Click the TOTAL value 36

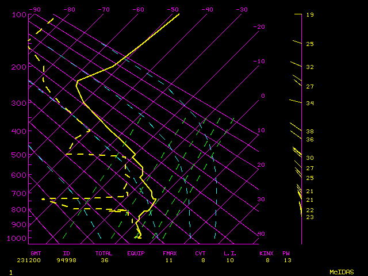pyautogui.click(x=104, y=260)
